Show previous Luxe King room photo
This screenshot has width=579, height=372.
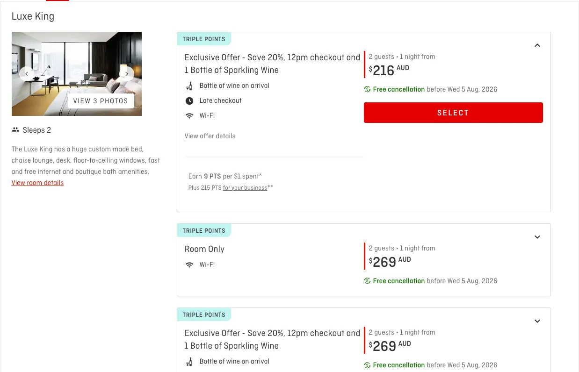click(x=26, y=73)
